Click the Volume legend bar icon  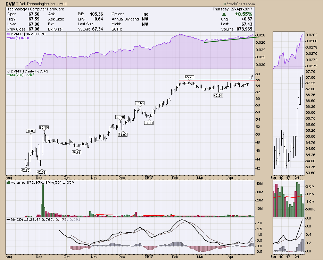(8, 182)
